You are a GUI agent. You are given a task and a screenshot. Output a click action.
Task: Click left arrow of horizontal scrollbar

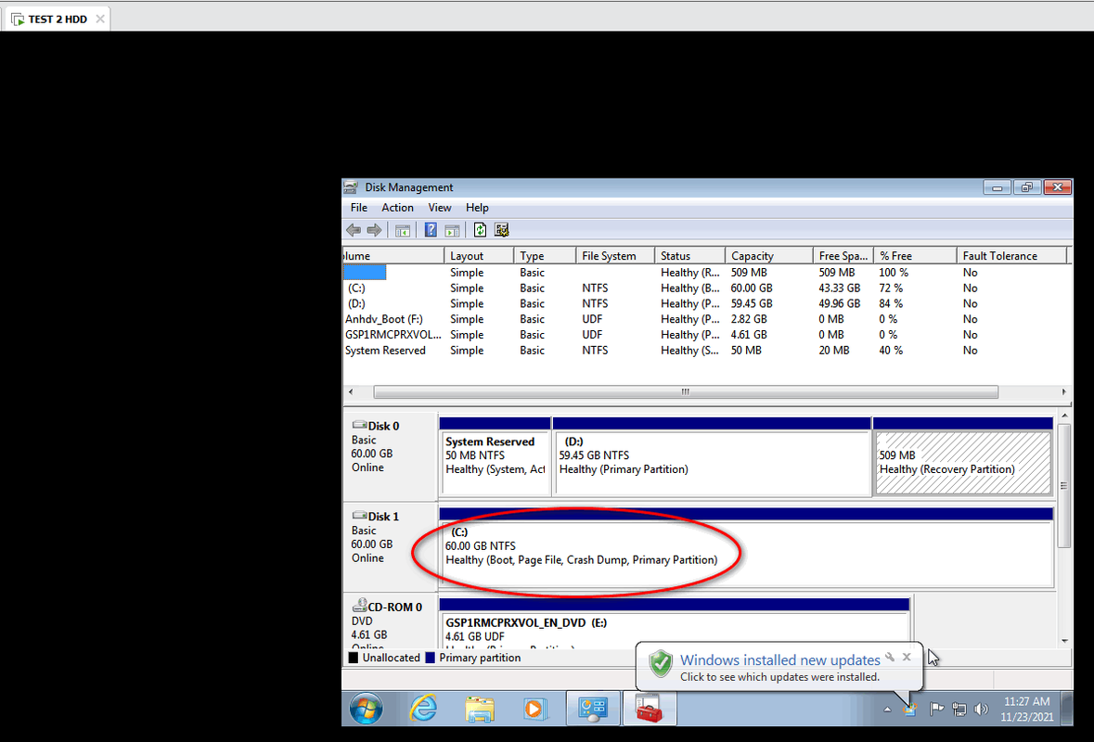pos(350,392)
